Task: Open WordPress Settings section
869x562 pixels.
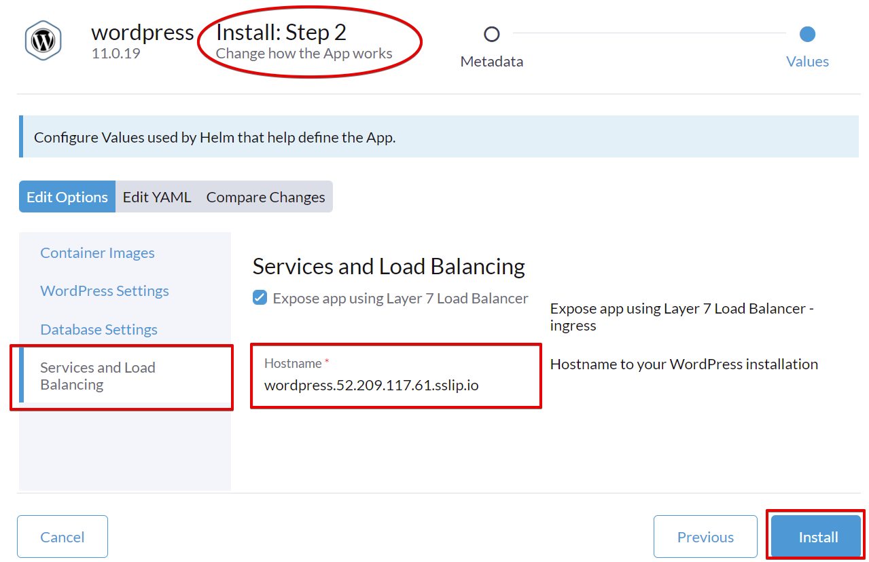Action: coord(105,291)
